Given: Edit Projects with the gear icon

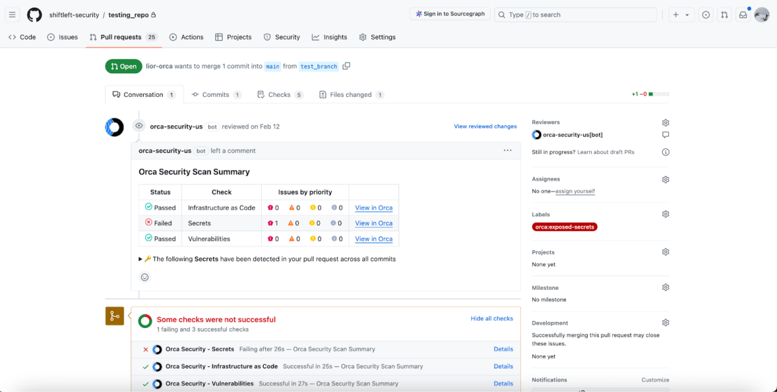Looking at the screenshot, I should click(666, 252).
